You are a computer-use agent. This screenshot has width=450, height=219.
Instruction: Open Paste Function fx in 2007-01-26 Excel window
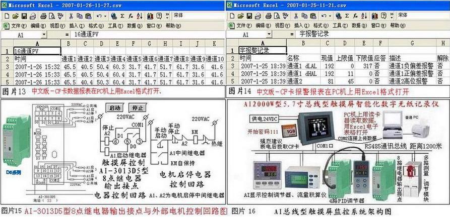pos(131,16)
